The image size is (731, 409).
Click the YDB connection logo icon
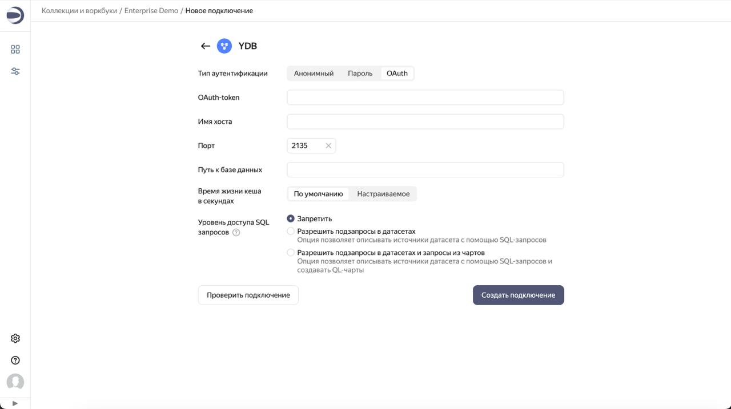pyautogui.click(x=224, y=46)
